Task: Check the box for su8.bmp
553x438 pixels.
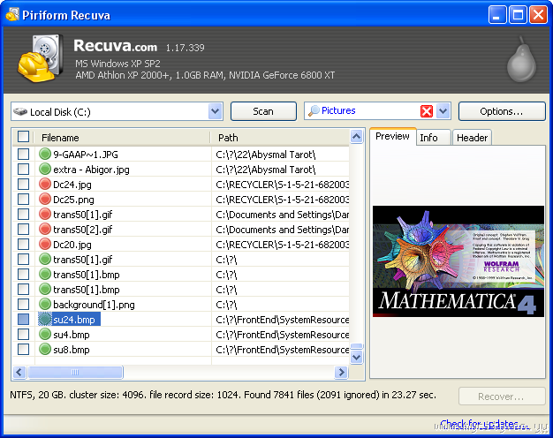Action: pyautogui.click(x=23, y=349)
